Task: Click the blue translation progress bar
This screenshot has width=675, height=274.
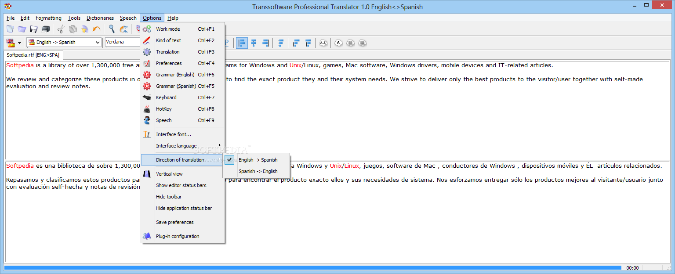Action: click(x=313, y=267)
